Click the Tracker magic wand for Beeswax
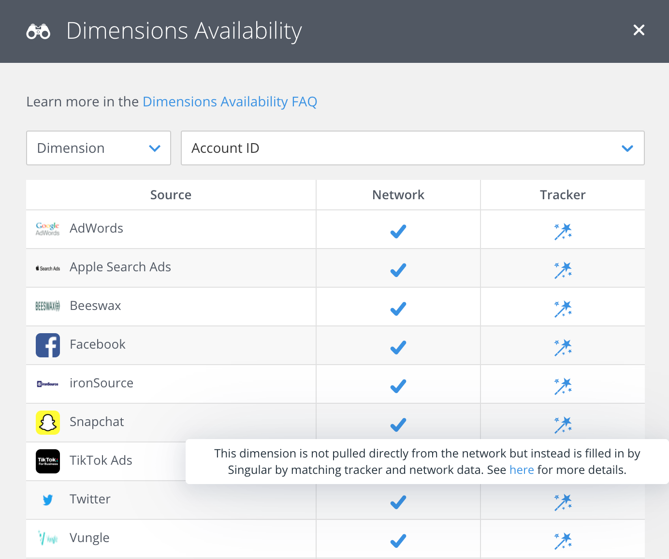669x559 pixels. (x=563, y=309)
